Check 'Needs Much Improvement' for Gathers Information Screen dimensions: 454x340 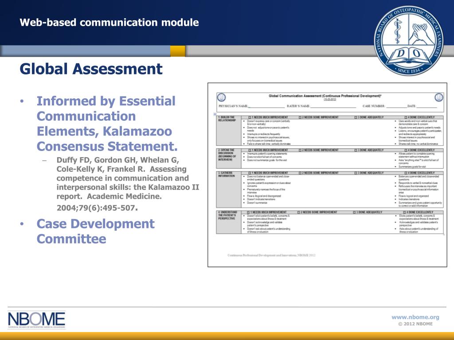pyautogui.click(x=250, y=173)
